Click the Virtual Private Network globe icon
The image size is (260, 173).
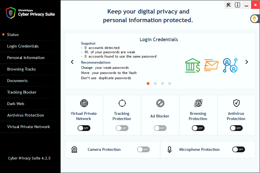click(84, 103)
